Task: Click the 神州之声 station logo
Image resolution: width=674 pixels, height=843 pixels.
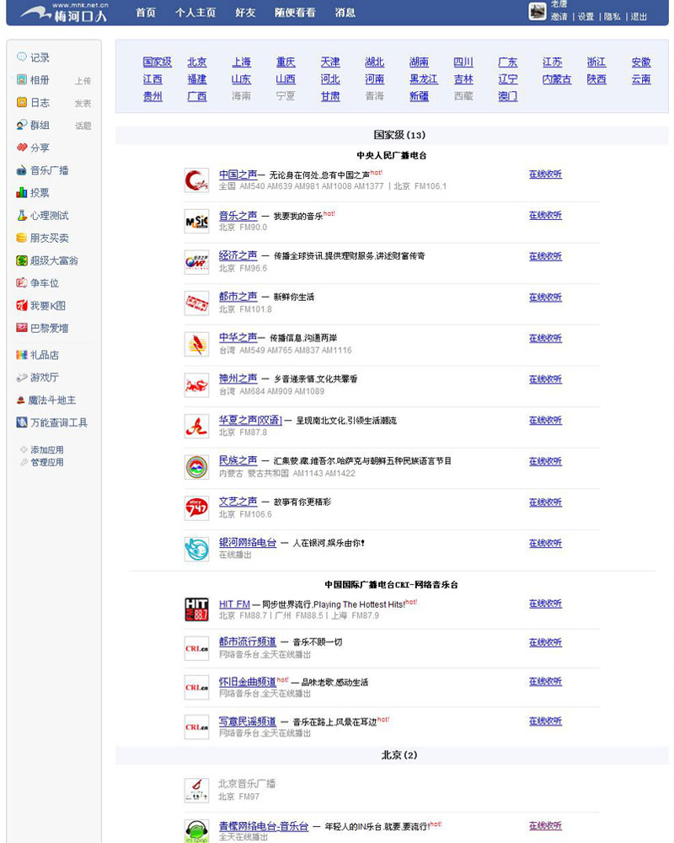Action: point(196,385)
